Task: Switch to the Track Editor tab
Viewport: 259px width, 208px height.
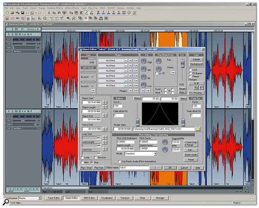Action: pos(53,198)
